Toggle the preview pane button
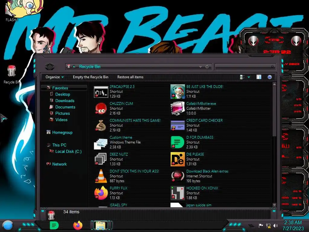 pos(259,77)
